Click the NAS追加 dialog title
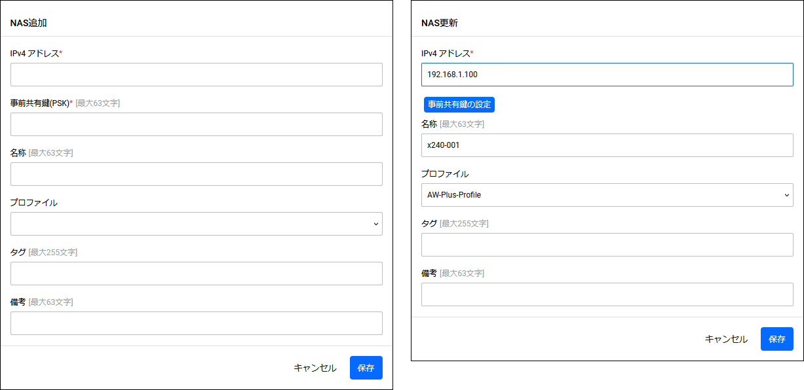 tap(29, 23)
